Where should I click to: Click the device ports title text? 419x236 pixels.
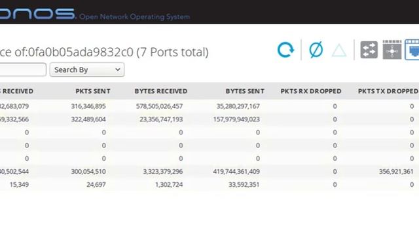(x=104, y=52)
